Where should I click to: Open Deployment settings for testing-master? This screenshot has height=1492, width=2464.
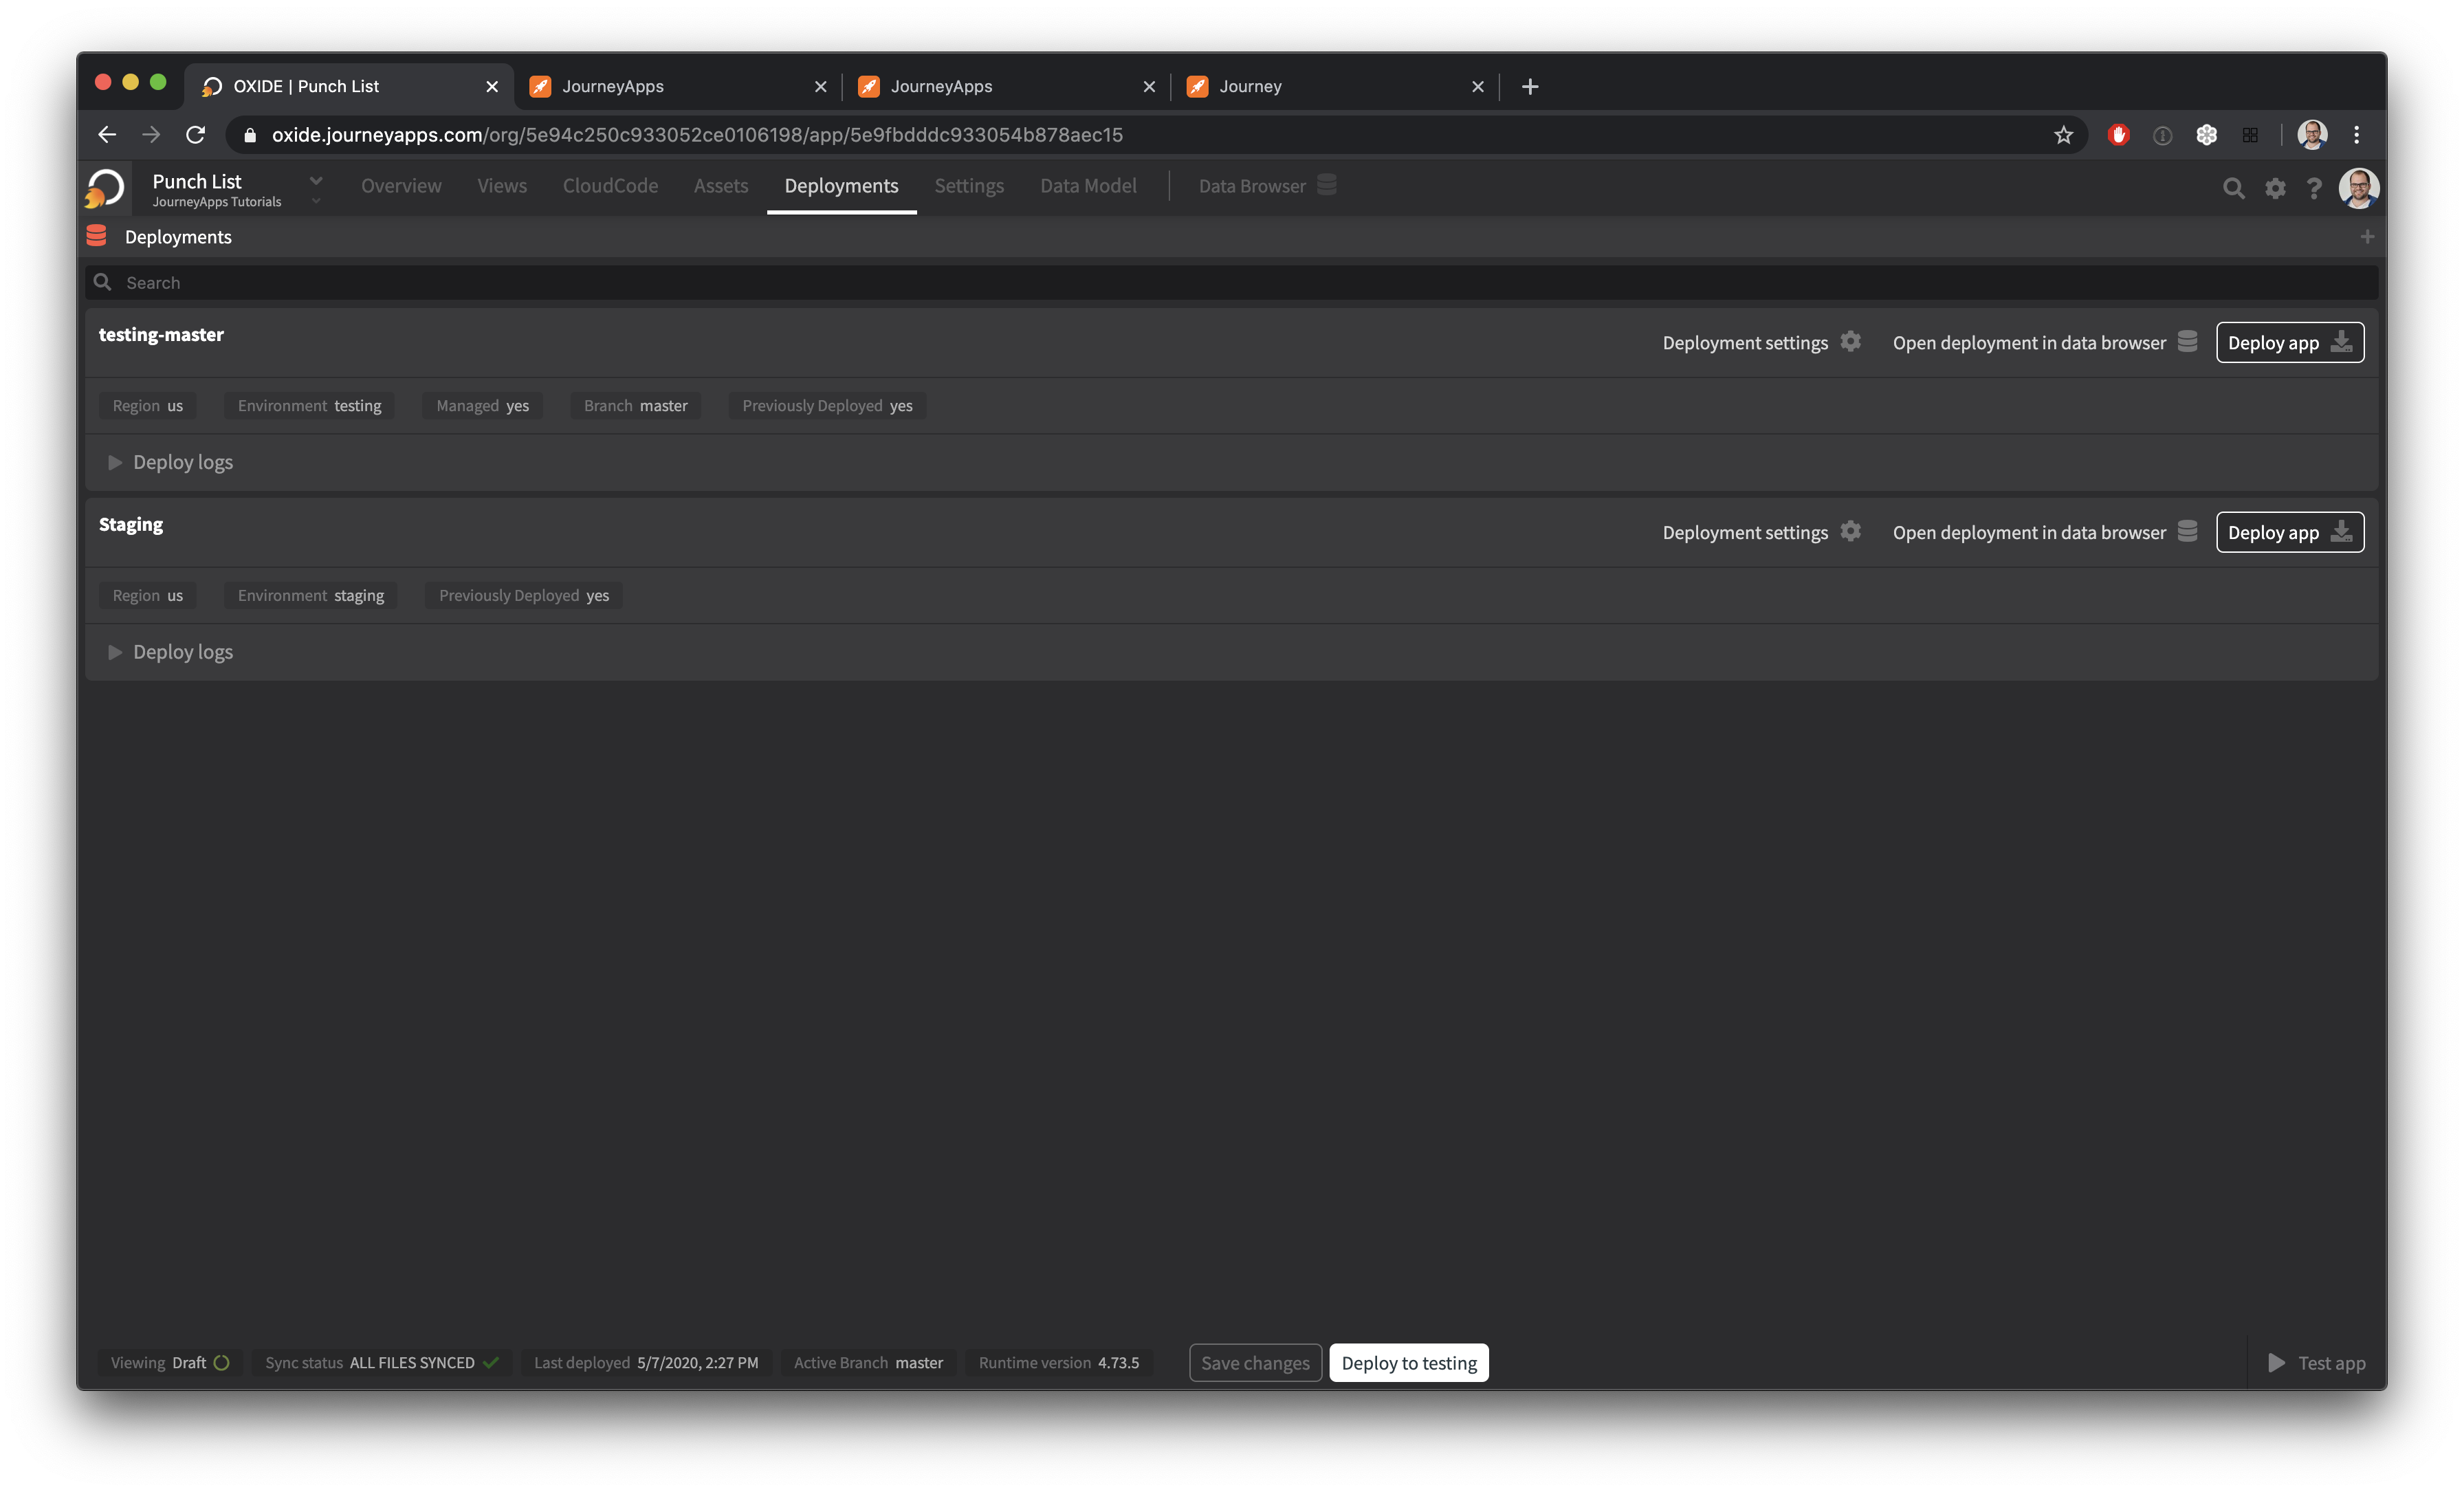pyautogui.click(x=1745, y=342)
